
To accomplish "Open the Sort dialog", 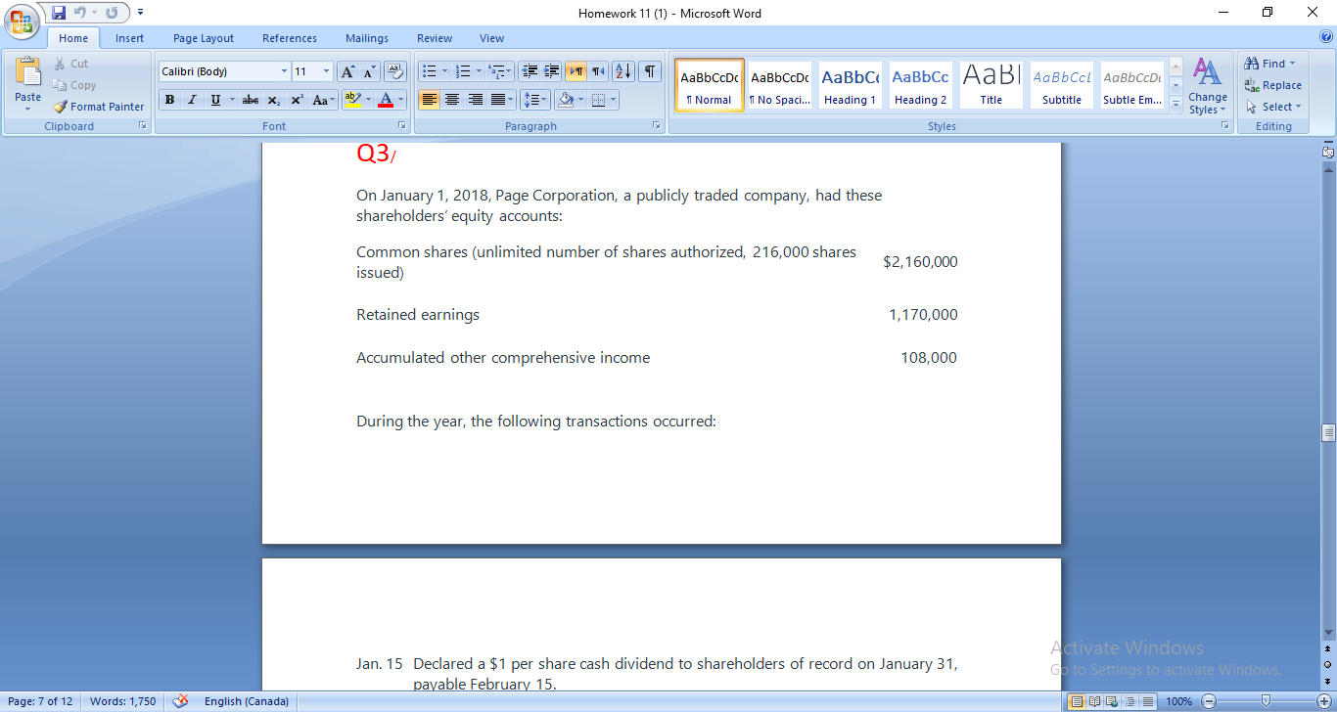I will (622, 70).
